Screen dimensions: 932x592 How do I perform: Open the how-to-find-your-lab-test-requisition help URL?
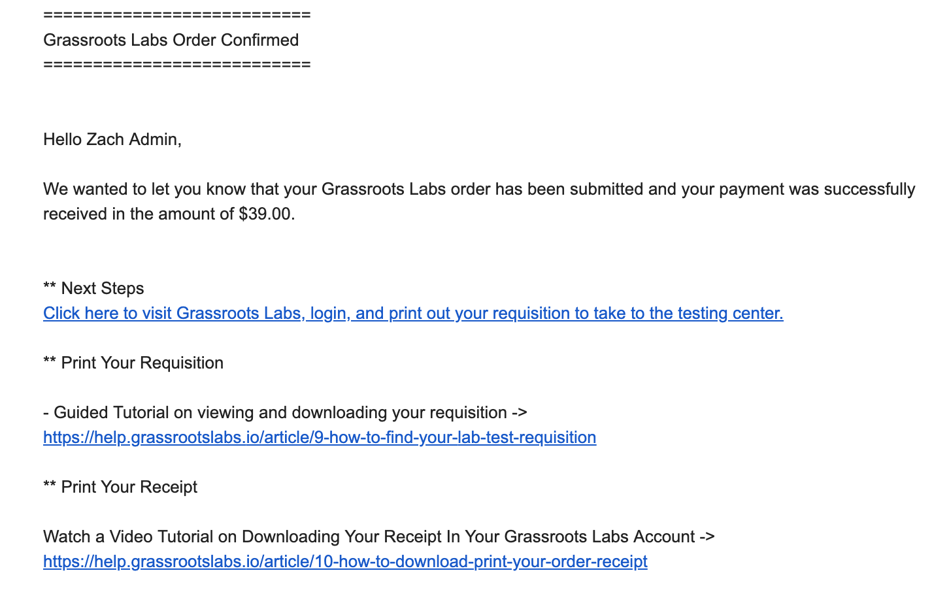[x=320, y=438]
